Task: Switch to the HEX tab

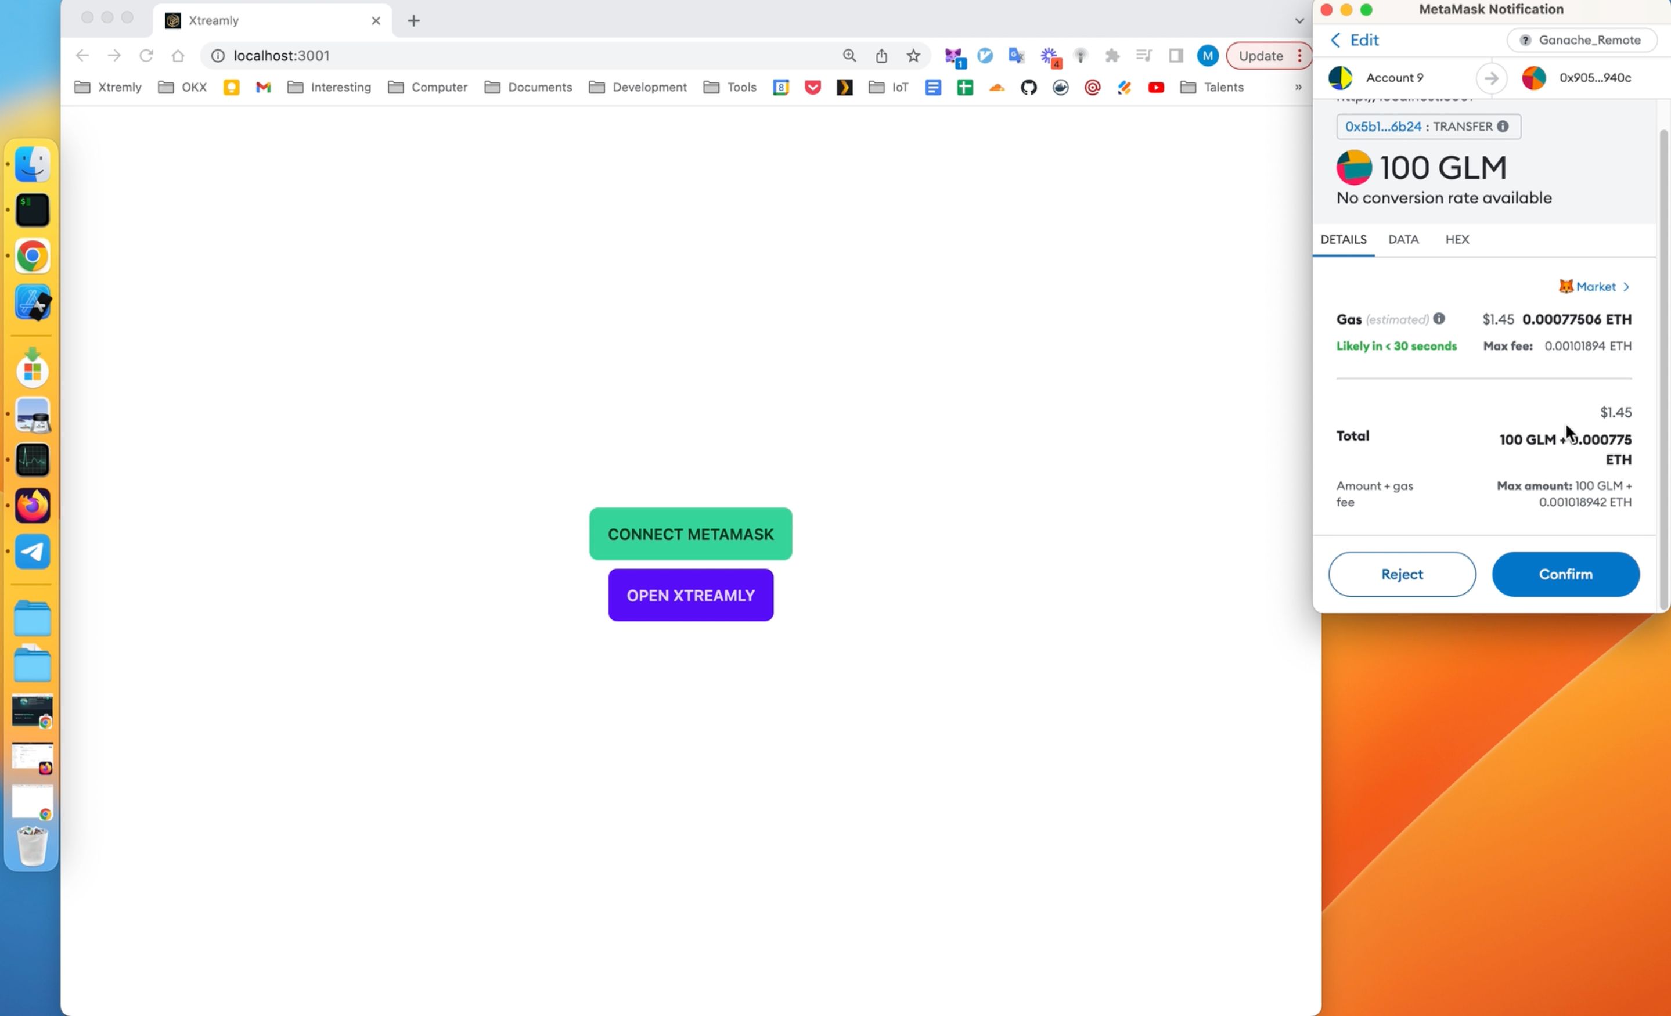Action: click(1457, 239)
